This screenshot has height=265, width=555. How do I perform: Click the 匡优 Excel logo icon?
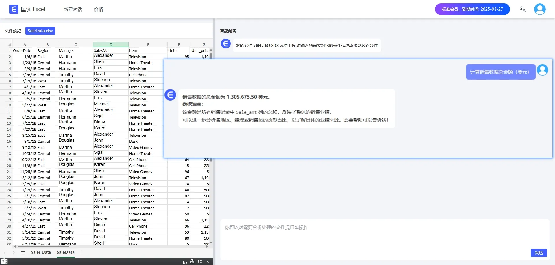click(14, 9)
